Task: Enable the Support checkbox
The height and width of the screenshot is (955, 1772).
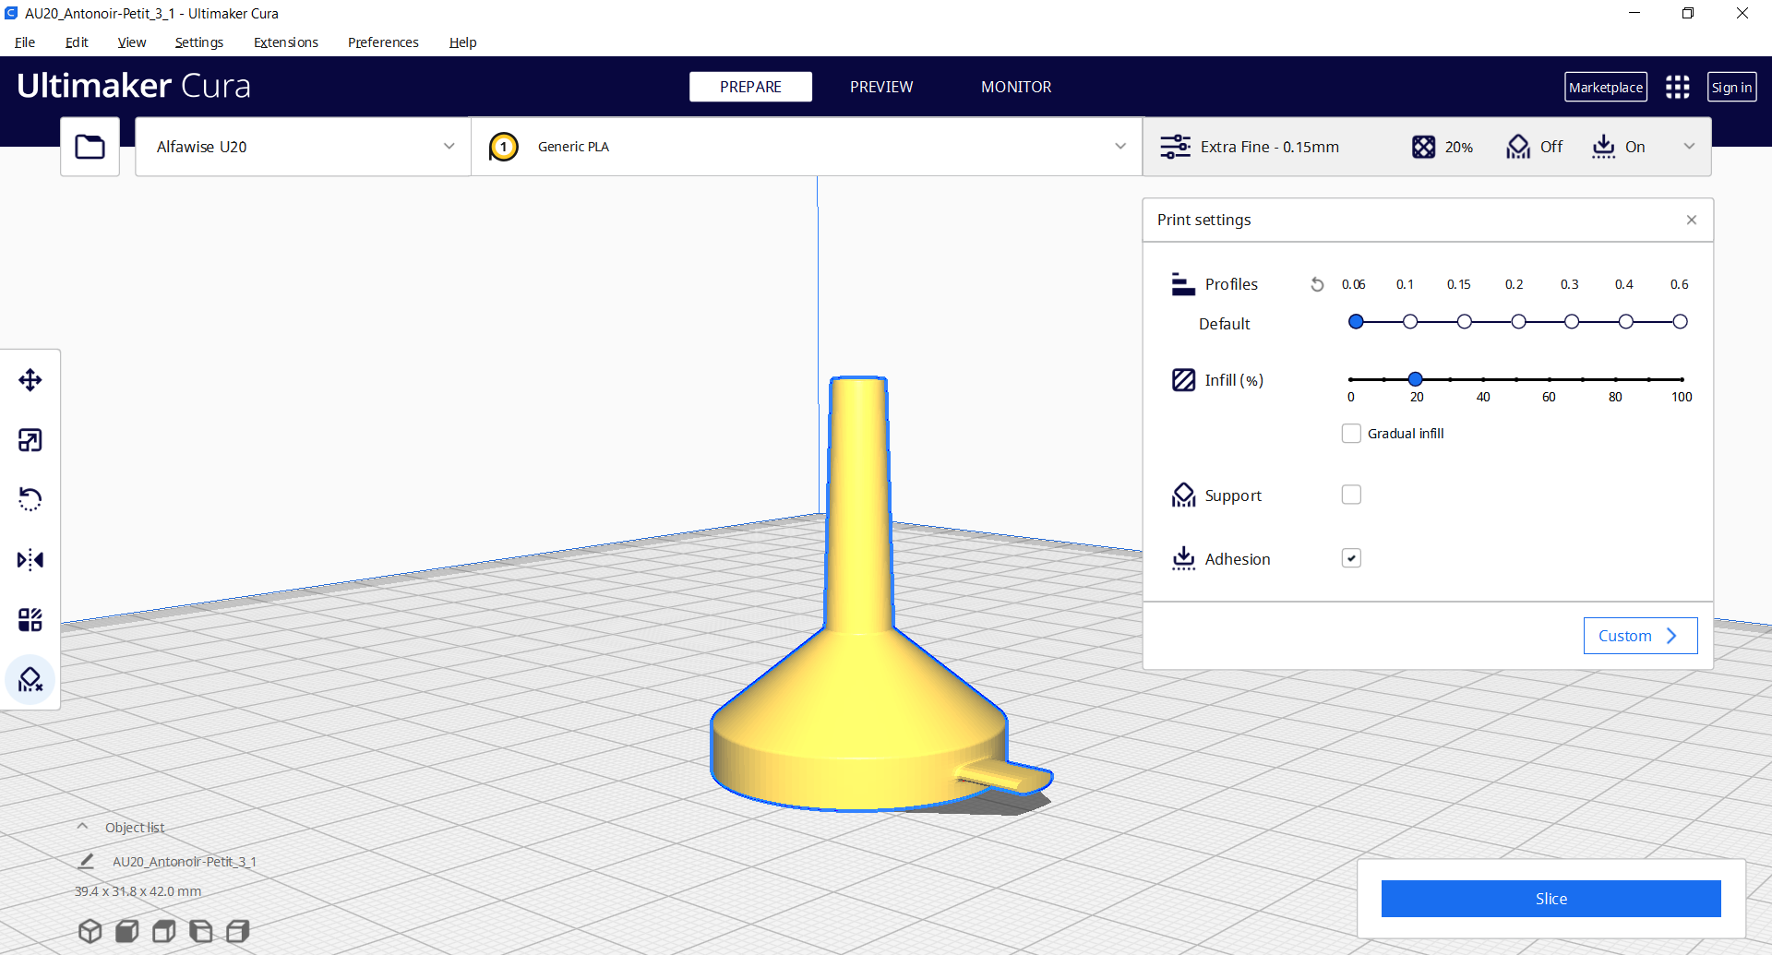Action: tap(1351, 495)
